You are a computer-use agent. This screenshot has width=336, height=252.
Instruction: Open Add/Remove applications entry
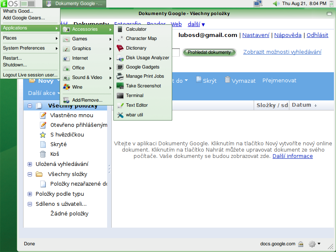(87, 100)
